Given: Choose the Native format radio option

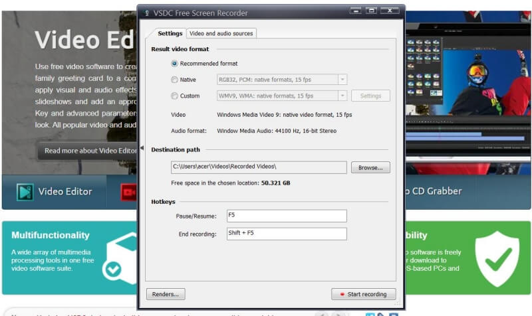Looking at the screenshot, I should [174, 80].
